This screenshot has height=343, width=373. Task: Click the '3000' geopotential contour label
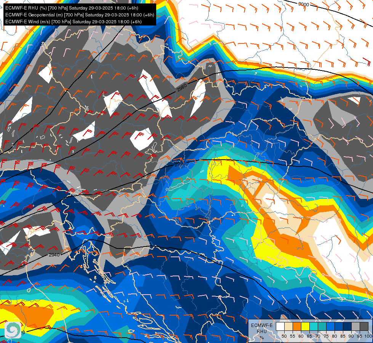coord(304,4)
